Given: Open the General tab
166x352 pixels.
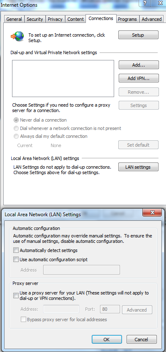Looking at the screenshot, I should pyautogui.click(x=14, y=19).
